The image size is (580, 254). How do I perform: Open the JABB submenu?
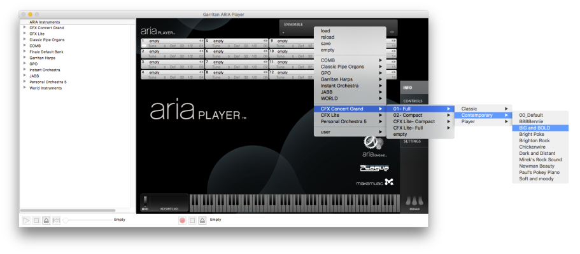[x=350, y=92]
